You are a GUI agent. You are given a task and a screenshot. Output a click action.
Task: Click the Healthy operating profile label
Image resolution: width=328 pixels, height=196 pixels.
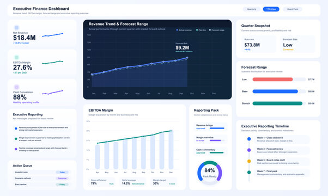click(26, 102)
